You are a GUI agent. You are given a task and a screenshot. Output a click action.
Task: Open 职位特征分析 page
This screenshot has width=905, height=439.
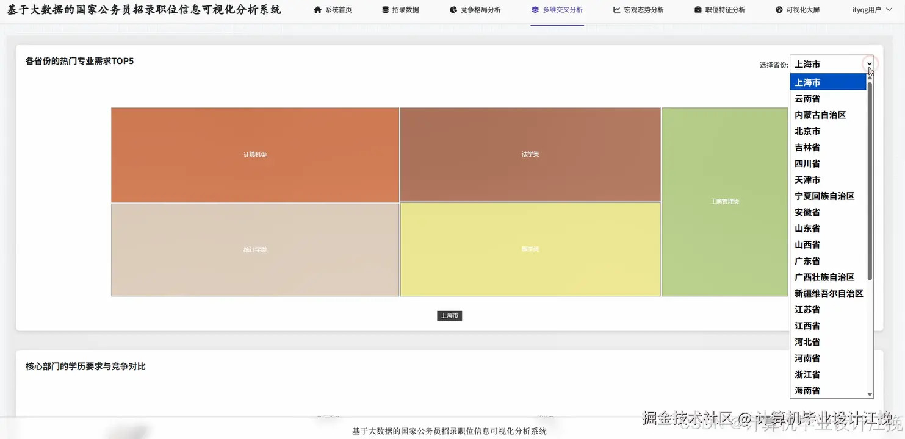click(720, 10)
